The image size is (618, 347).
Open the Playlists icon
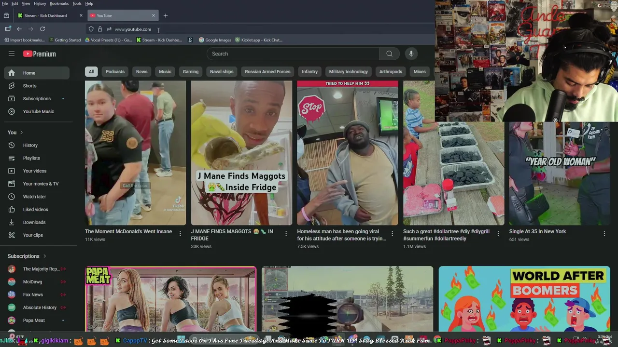tap(12, 158)
